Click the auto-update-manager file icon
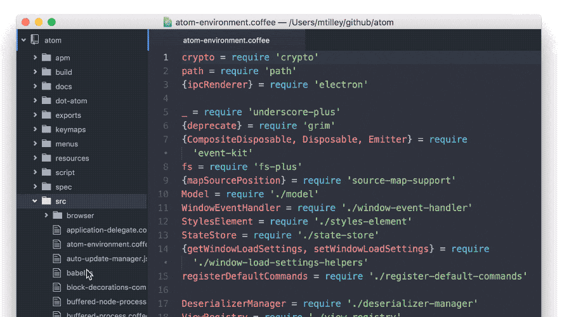Image resolution: width=562 pixels, height=317 pixels. 57,259
